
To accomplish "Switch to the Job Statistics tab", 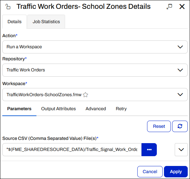I will point(46,22).
